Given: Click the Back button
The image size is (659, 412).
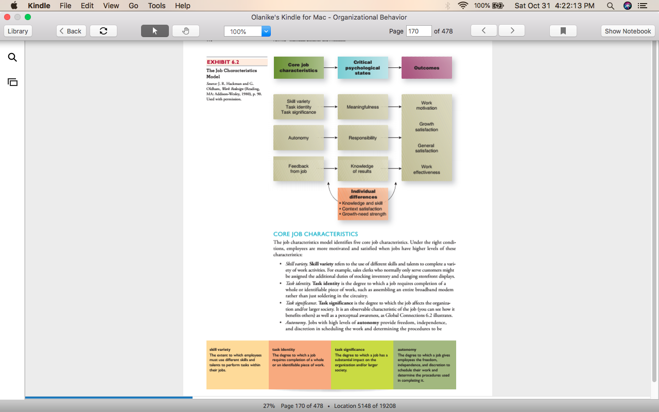Looking at the screenshot, I should (x=71, y=31).
